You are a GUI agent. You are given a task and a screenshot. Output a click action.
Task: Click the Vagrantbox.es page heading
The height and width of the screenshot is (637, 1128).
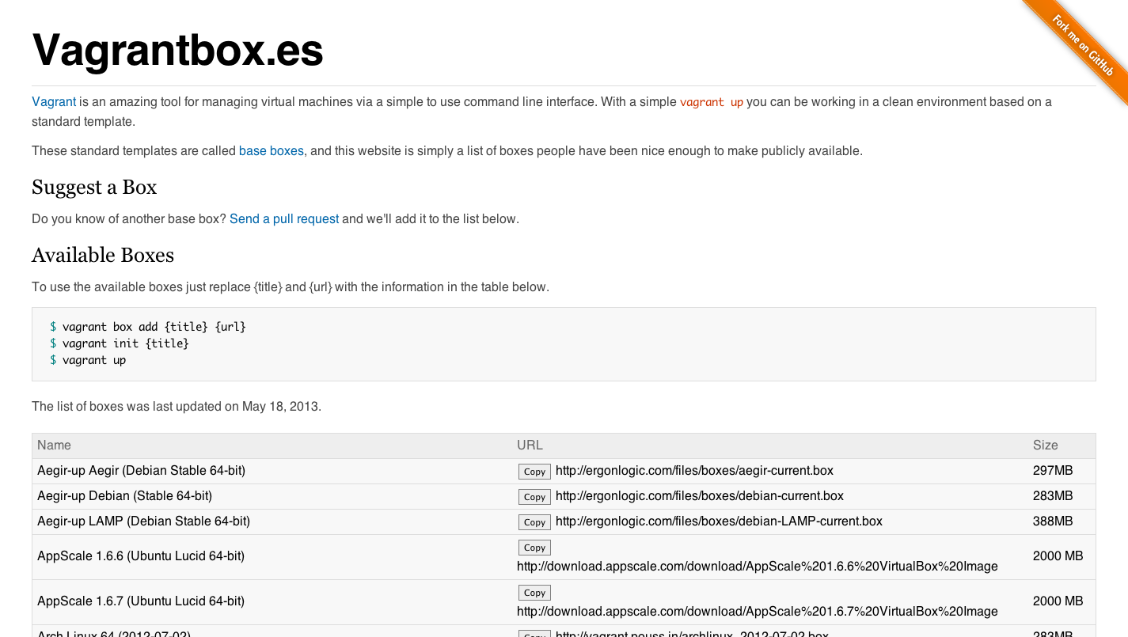pos(178,50)
